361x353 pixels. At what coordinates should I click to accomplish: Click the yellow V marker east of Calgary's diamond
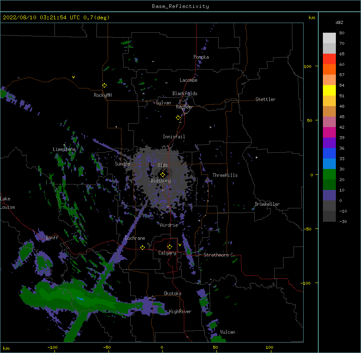pyautogui.click(x=180, y=245)
